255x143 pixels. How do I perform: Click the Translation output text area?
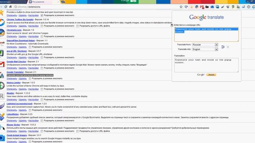206,65
